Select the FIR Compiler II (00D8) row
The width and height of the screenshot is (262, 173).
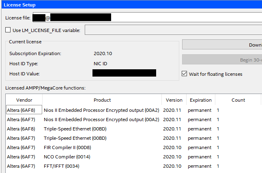pyautogui.click(x=134, y=147)
